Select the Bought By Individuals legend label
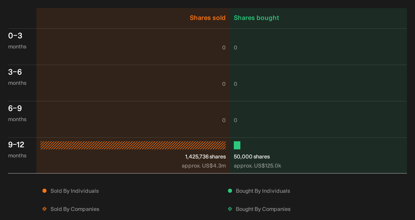415x220 pixels. (x=263, y=191)
